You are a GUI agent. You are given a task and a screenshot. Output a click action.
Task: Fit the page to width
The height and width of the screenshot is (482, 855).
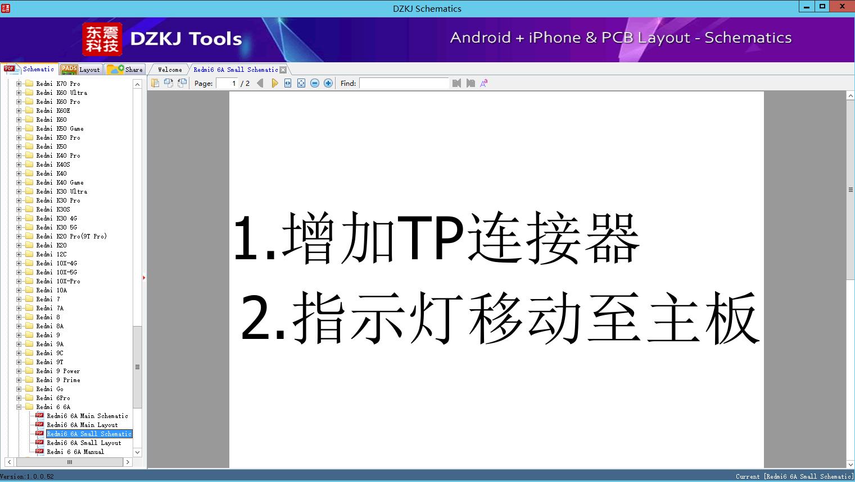(288, 83)
